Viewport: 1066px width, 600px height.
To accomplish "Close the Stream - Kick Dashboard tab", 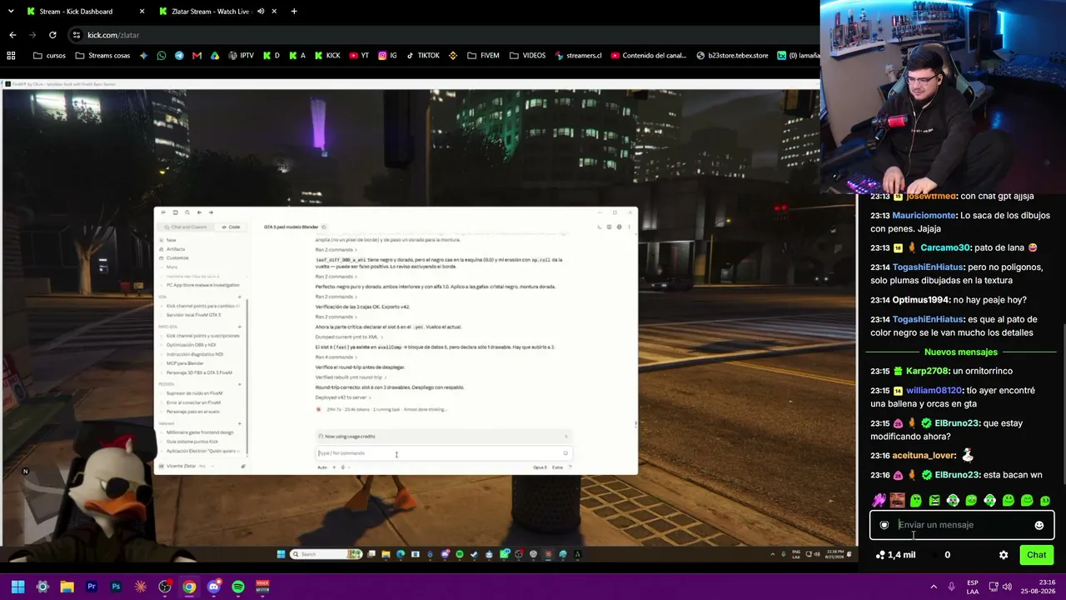I will click(x=142, y=12).
